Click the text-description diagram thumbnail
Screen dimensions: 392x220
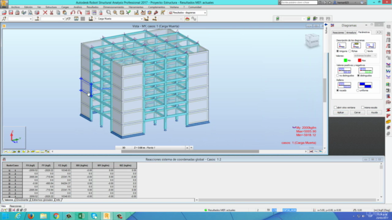pos(371,45)
